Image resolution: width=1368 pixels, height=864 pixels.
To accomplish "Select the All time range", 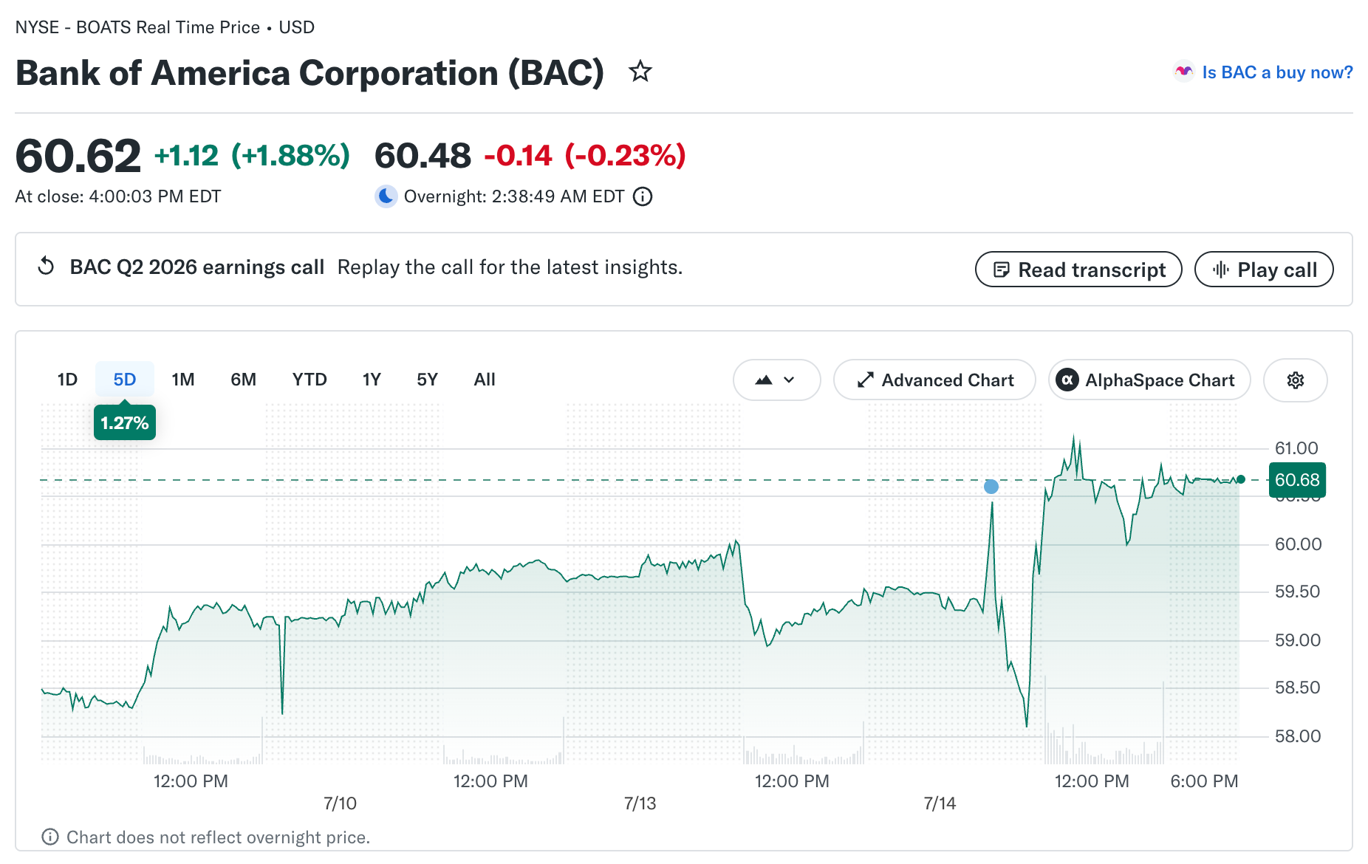I will click(x=485, y=380).
